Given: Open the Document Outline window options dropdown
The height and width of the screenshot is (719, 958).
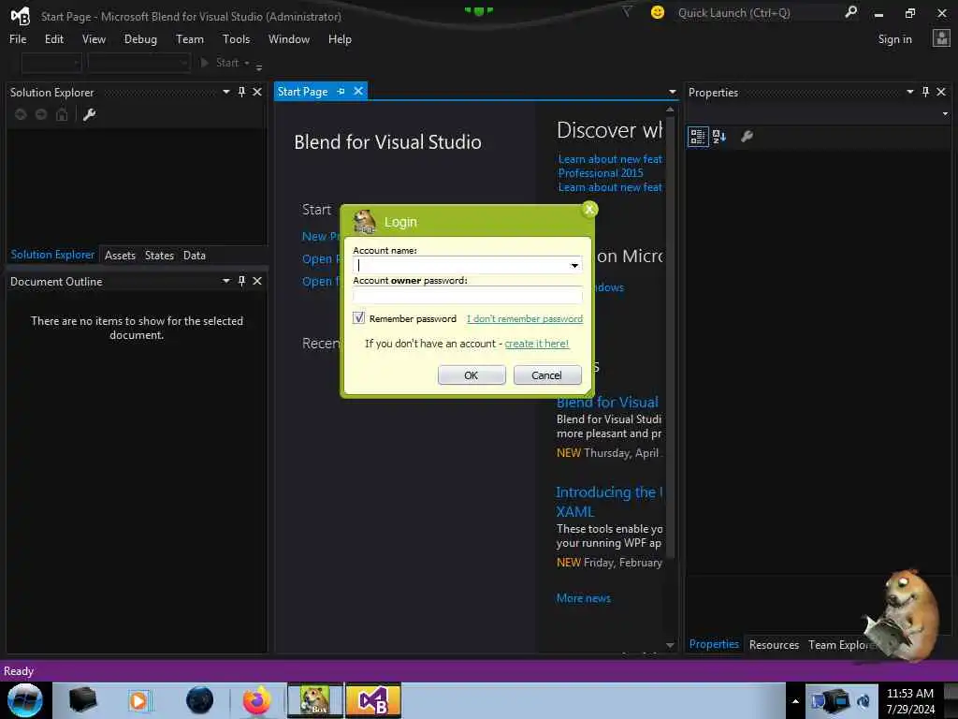Looking at the screenshot, I should pyautogui.click(x=226, y=281).
